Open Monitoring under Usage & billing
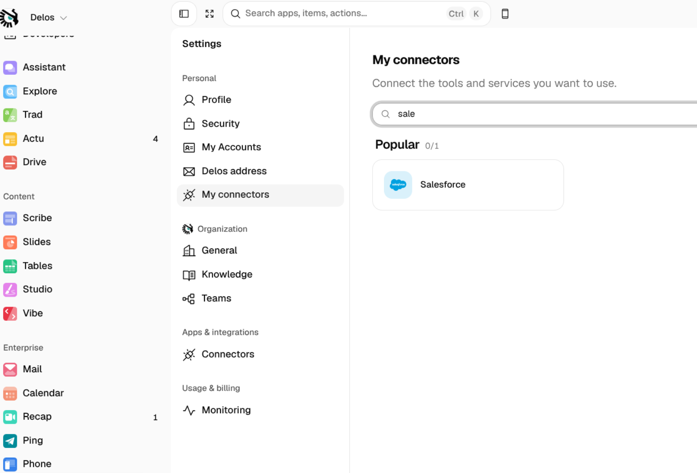The height and width of the screenshot is (473, 697). 260,410
